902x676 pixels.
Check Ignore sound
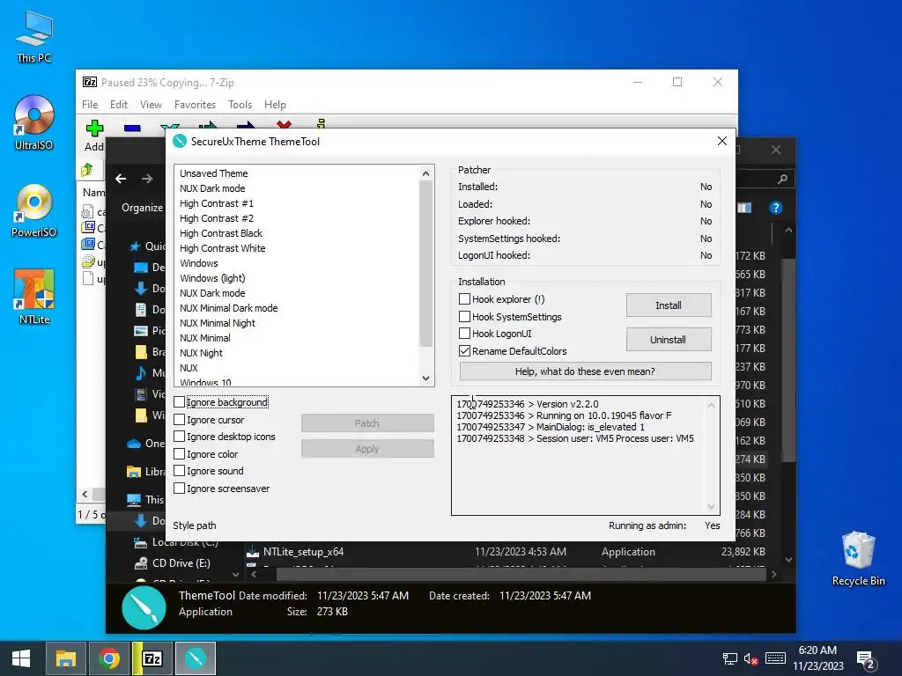[180, 471]
